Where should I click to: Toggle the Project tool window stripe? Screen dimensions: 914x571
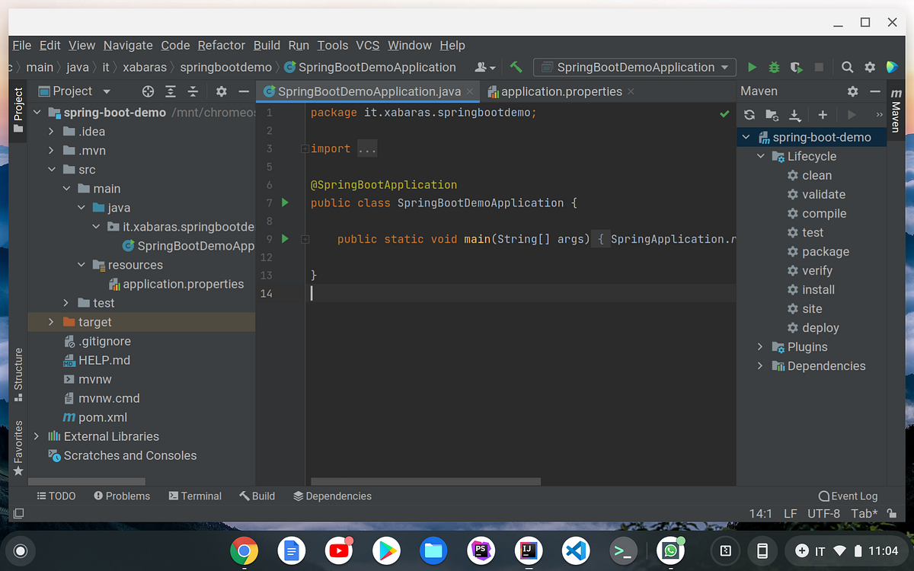[18, 110]
